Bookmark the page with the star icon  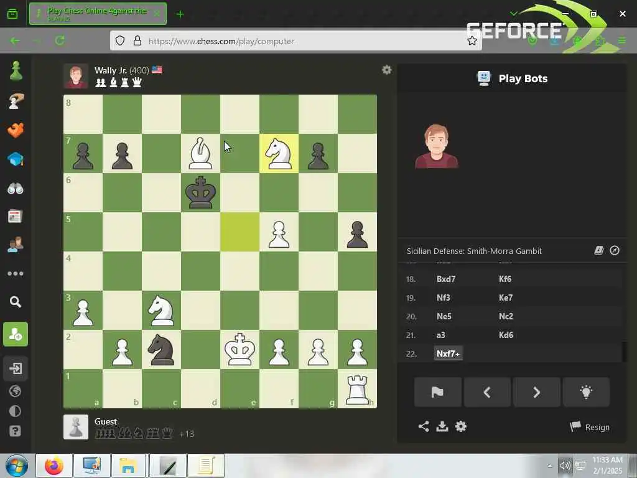click(x=472, y=40)
